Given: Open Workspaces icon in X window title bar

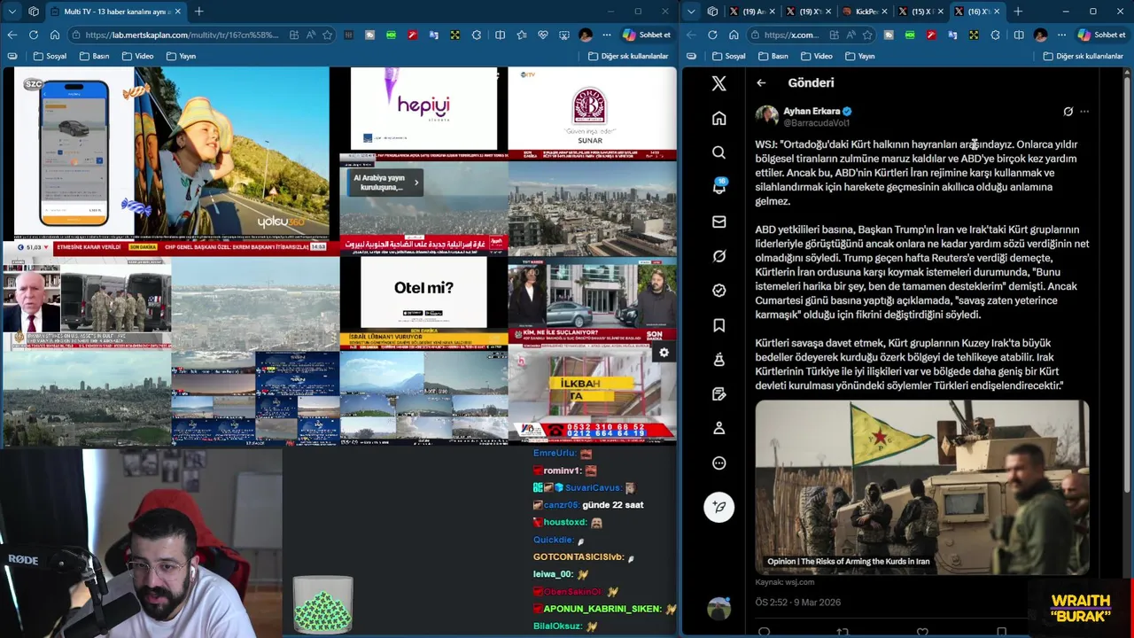Looking at the screenshot, I should 712,12.
